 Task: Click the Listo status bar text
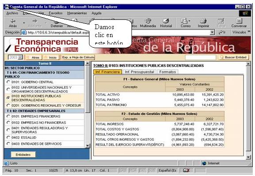(14, 163)
